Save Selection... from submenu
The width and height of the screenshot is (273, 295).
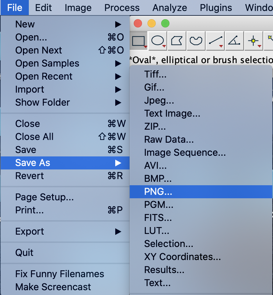click(201, 244)
